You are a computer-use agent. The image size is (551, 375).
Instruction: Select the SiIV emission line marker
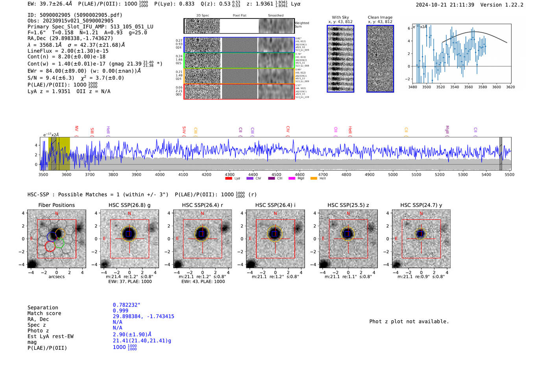[x=184, y=131]
